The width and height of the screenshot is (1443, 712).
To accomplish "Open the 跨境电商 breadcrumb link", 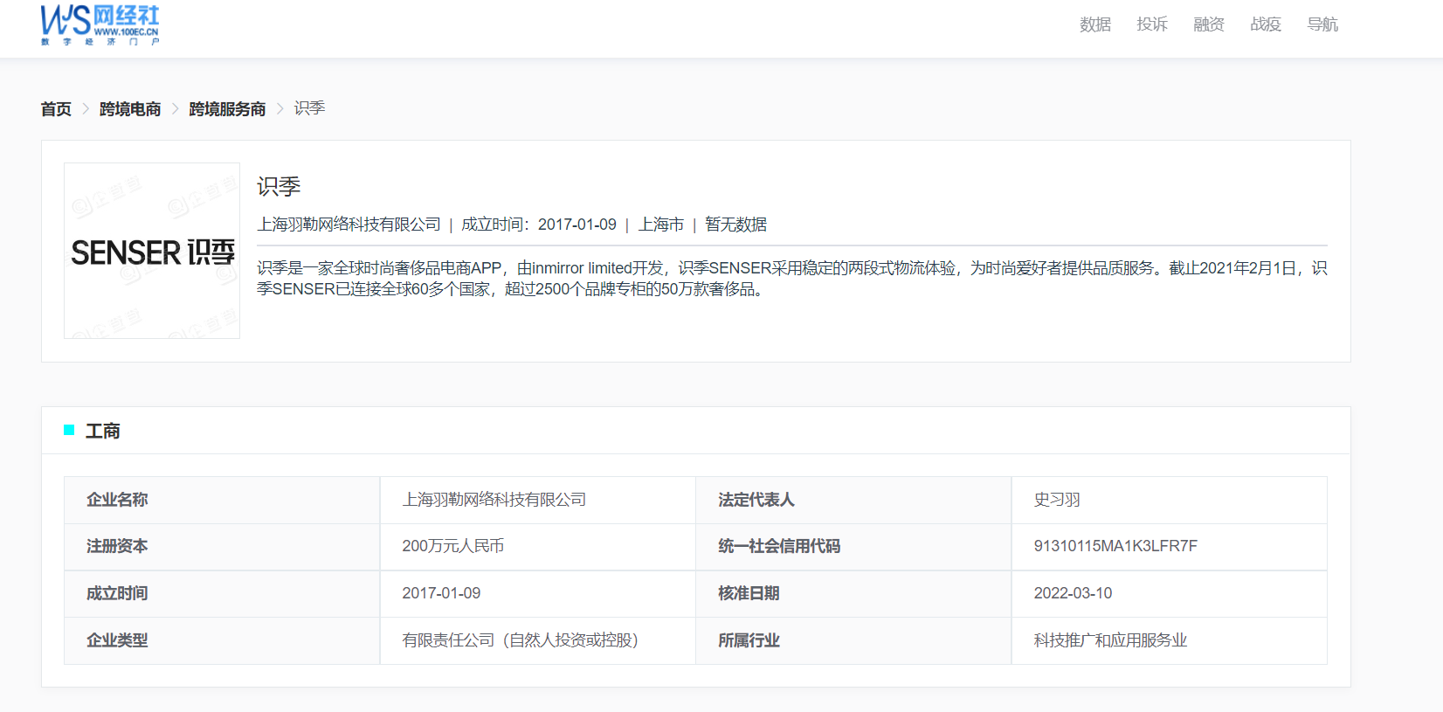I will pyautogui.click(x=130, y=109).
